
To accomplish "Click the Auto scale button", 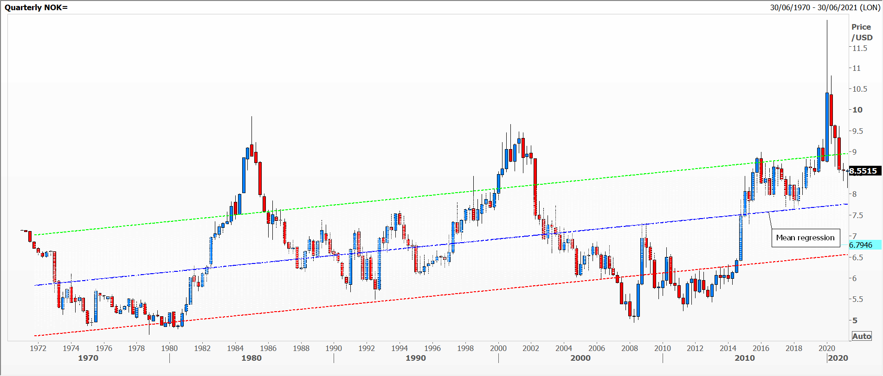I will pos(862,336).
